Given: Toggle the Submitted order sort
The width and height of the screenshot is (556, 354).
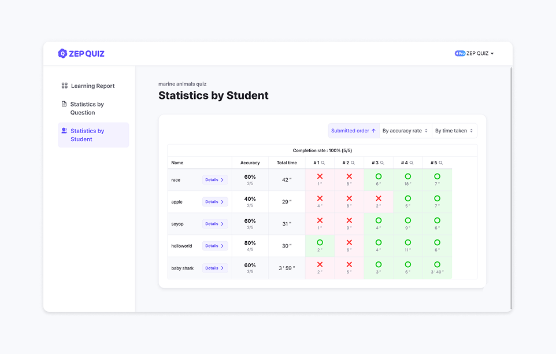Looking at the screenshot, I should [354, 131].
